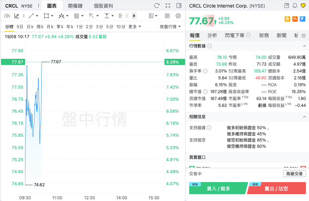Click the blue lightning order badge
The width and height of the screenshot is (309, 201).
click(x=302, y=19)
